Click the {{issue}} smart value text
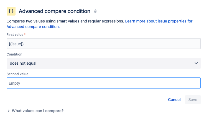The height and width of the screenshot is (121, 209). point(16,44)
